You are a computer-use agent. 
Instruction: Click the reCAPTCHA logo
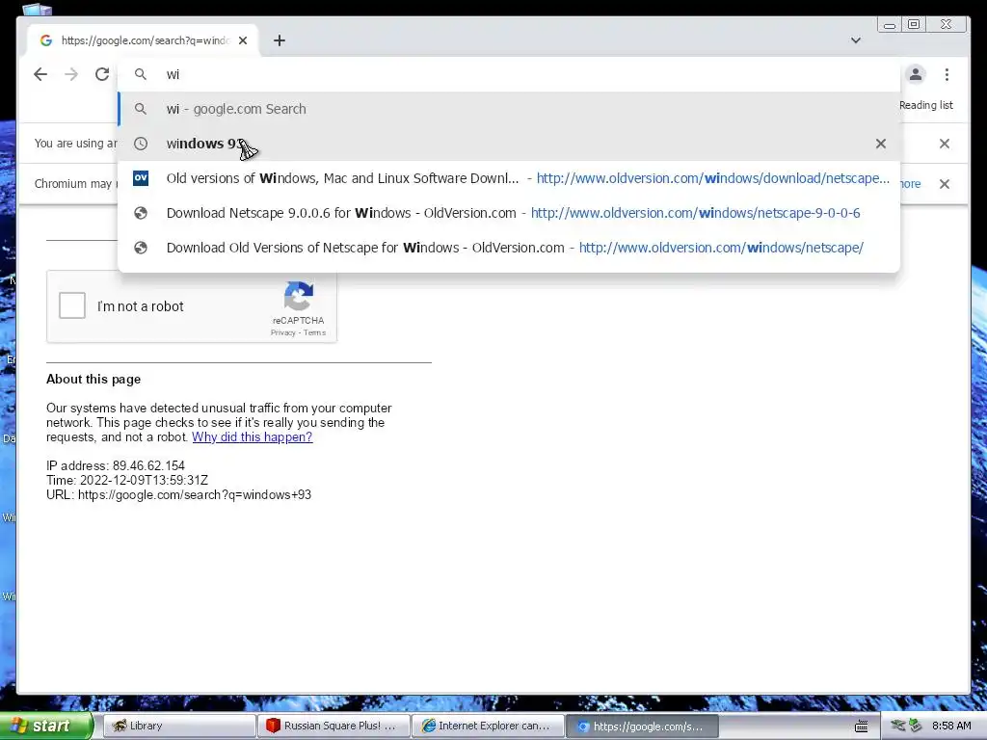pyautogui.click(x=299, y=296)
